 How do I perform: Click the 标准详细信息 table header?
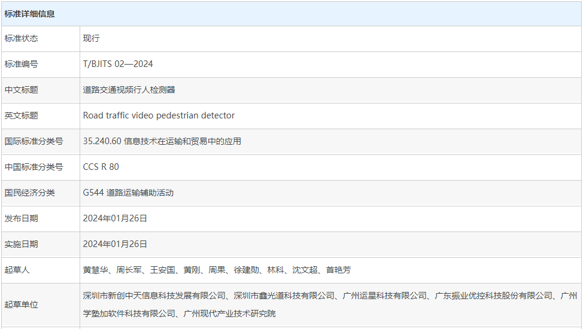(x=30, y=14)
